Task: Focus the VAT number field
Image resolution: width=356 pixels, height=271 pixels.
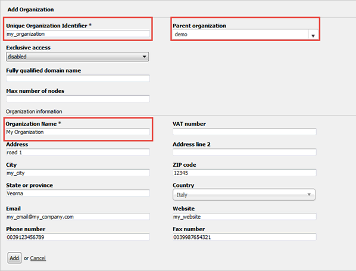Action: pos(245,132)
